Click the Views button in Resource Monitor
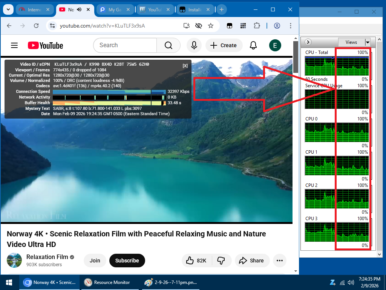386x290 pixels. click(x=351, y=42)
